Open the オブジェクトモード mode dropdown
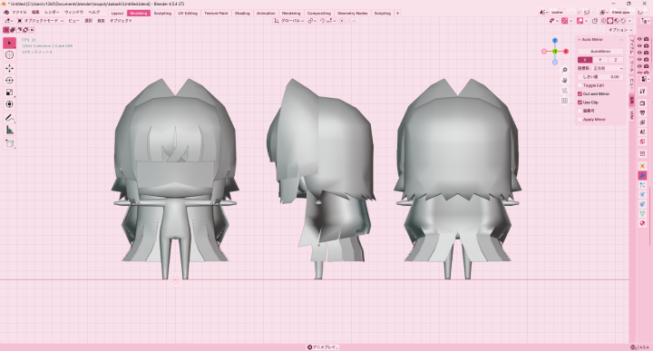Screen dimensions: 653x351 41,20
